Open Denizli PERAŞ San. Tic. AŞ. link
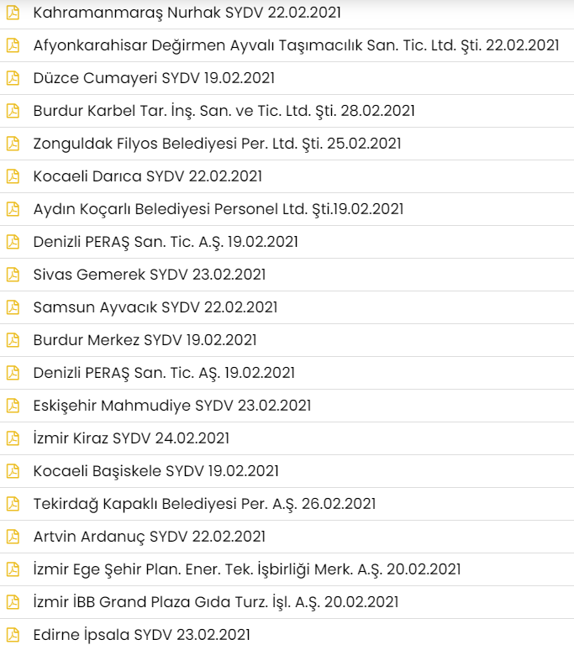This screenshot has height=650, width=574. point(164,373)
